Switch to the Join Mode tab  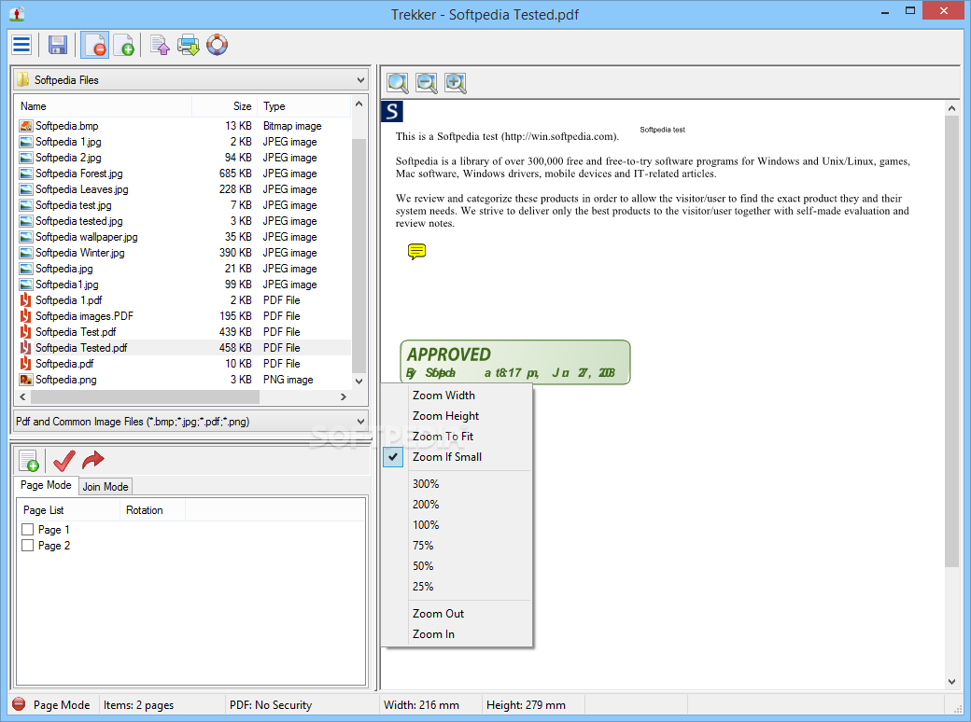pyautogui.click(x=106, y=486)
